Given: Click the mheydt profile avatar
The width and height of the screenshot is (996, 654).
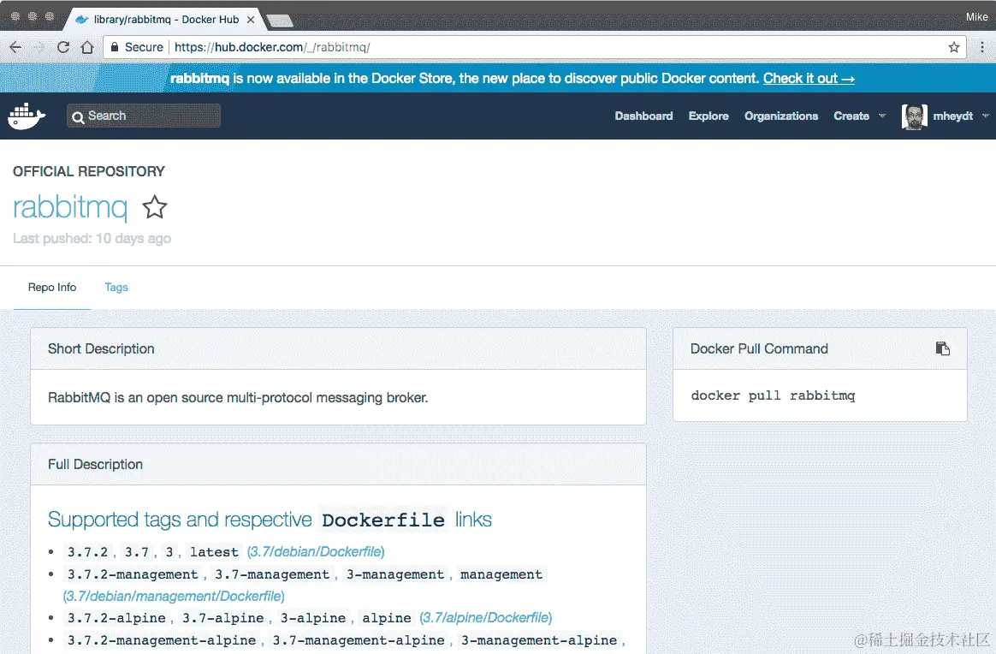Looking at the screenshot, I should click(914, 116).
